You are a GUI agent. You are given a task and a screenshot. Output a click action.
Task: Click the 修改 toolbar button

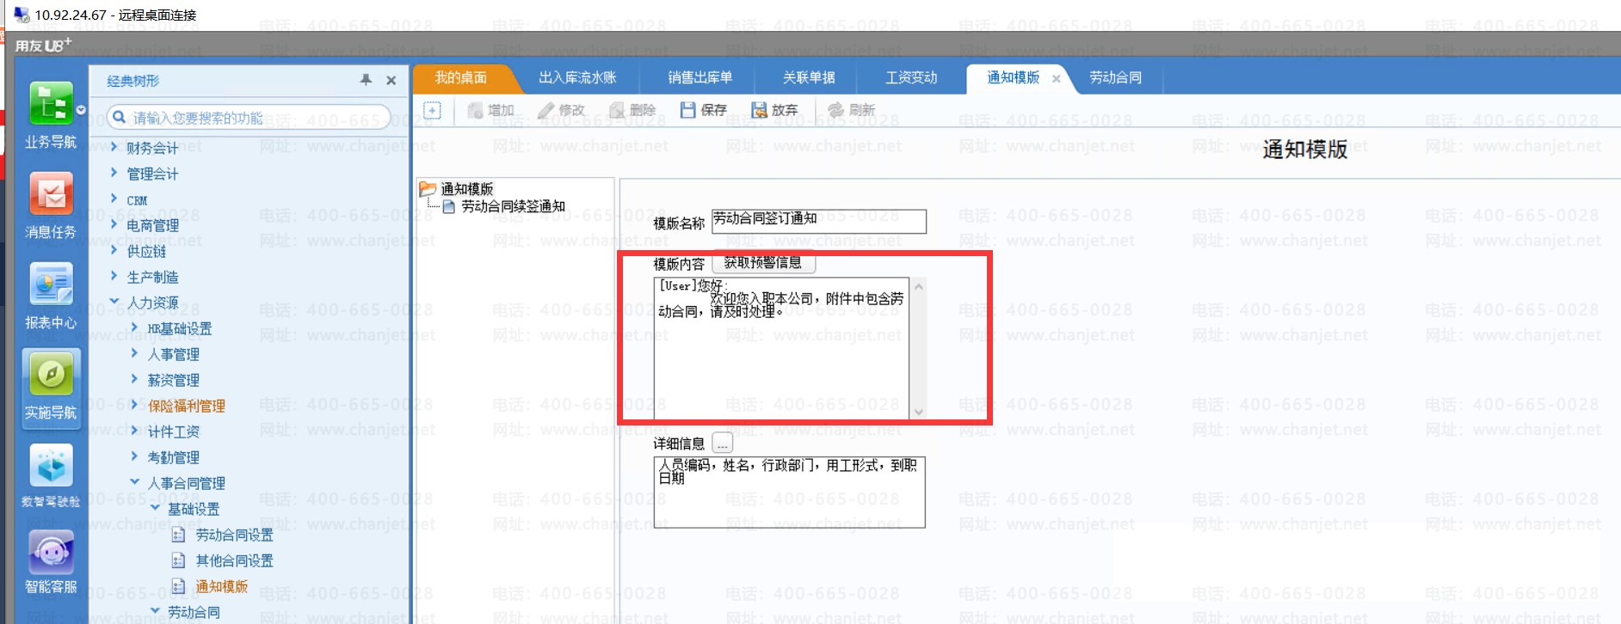561,110
